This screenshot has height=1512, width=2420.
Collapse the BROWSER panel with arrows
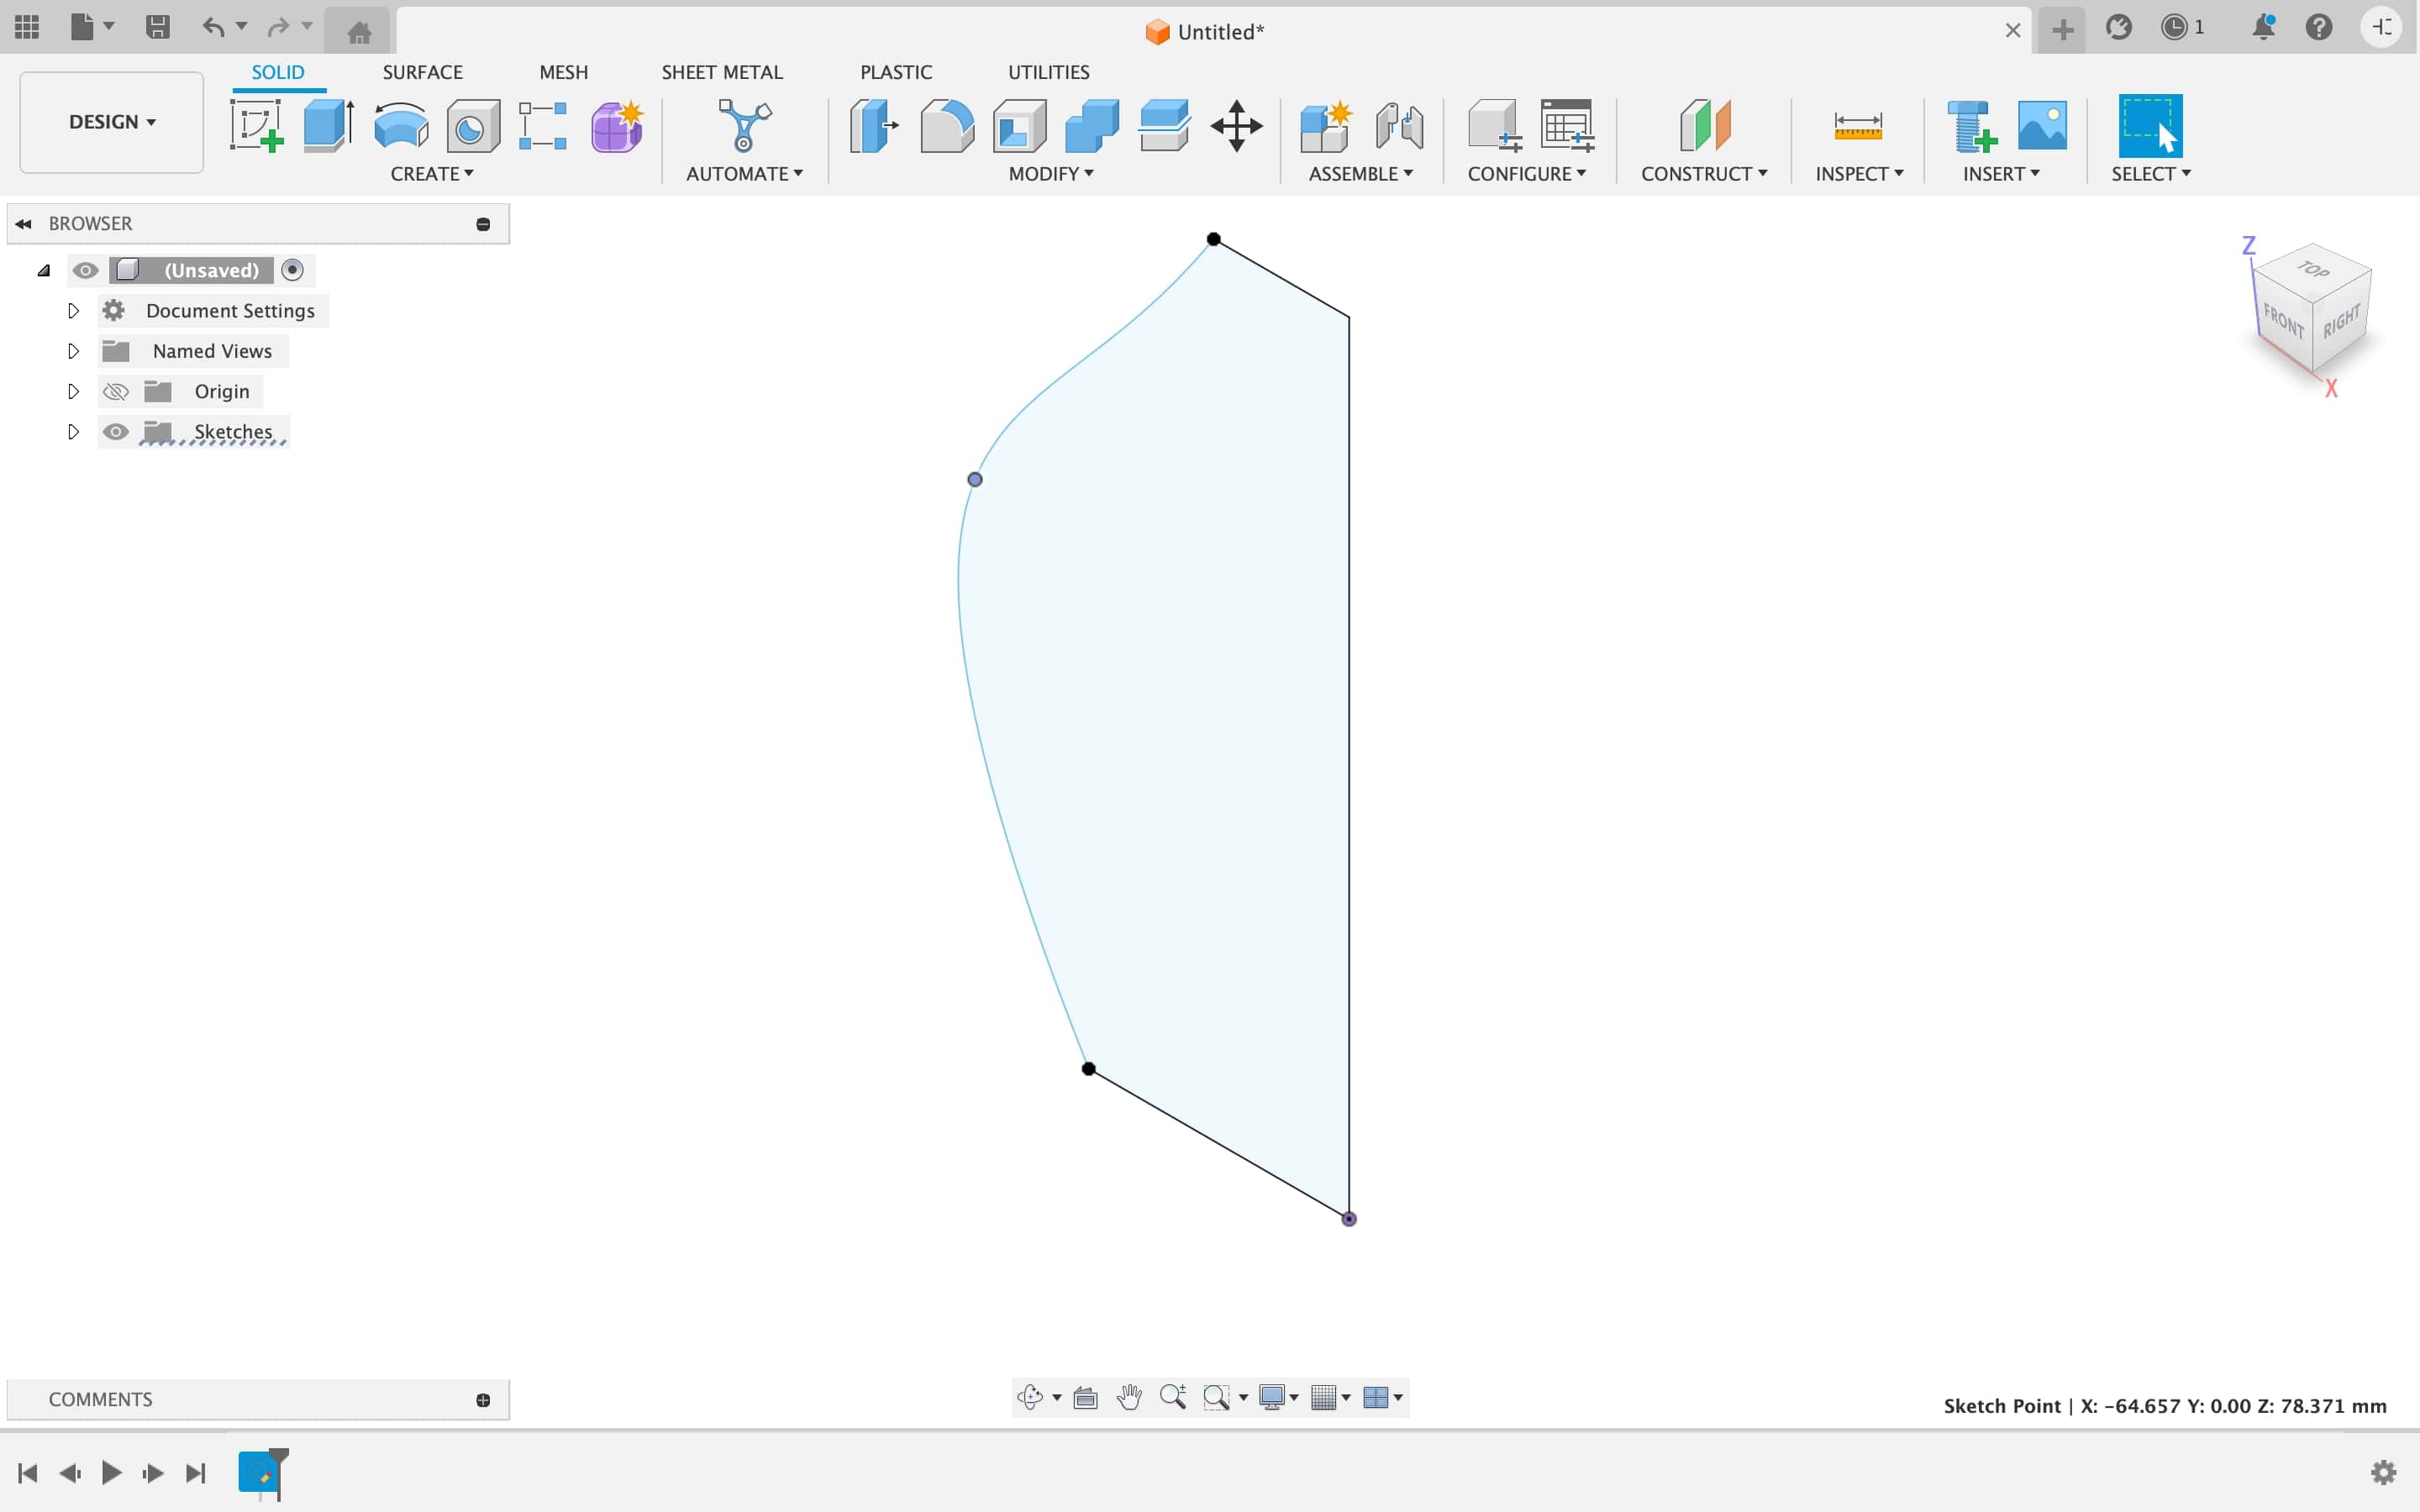pyautogui.click(x=24, y=223)
